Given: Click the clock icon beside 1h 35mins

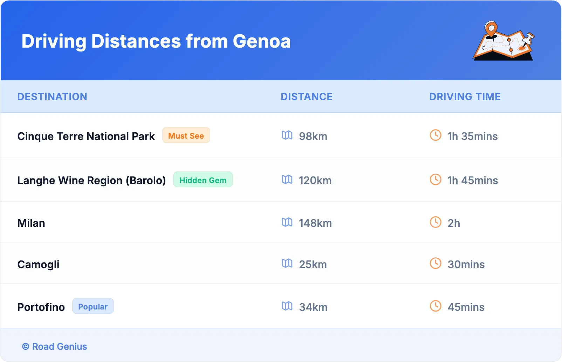Looking at the screenshot, I should (436, 135).
